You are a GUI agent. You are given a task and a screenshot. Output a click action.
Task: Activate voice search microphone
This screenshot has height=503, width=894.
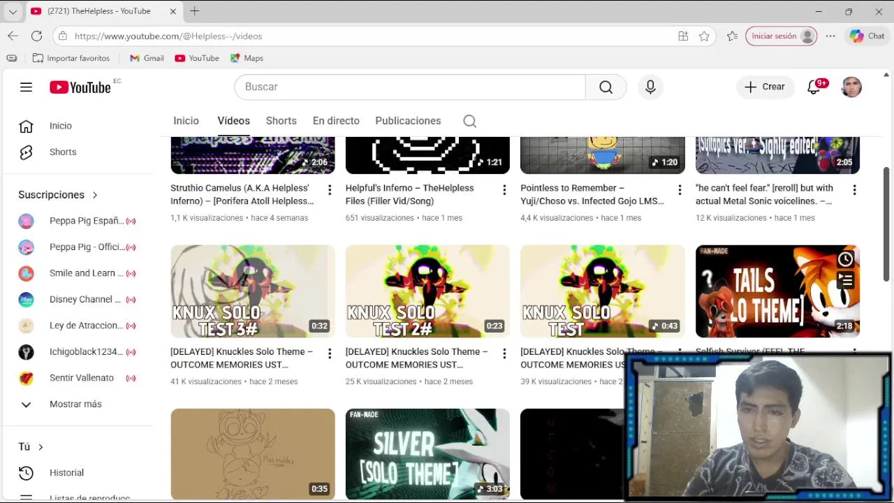click(650, 87)
